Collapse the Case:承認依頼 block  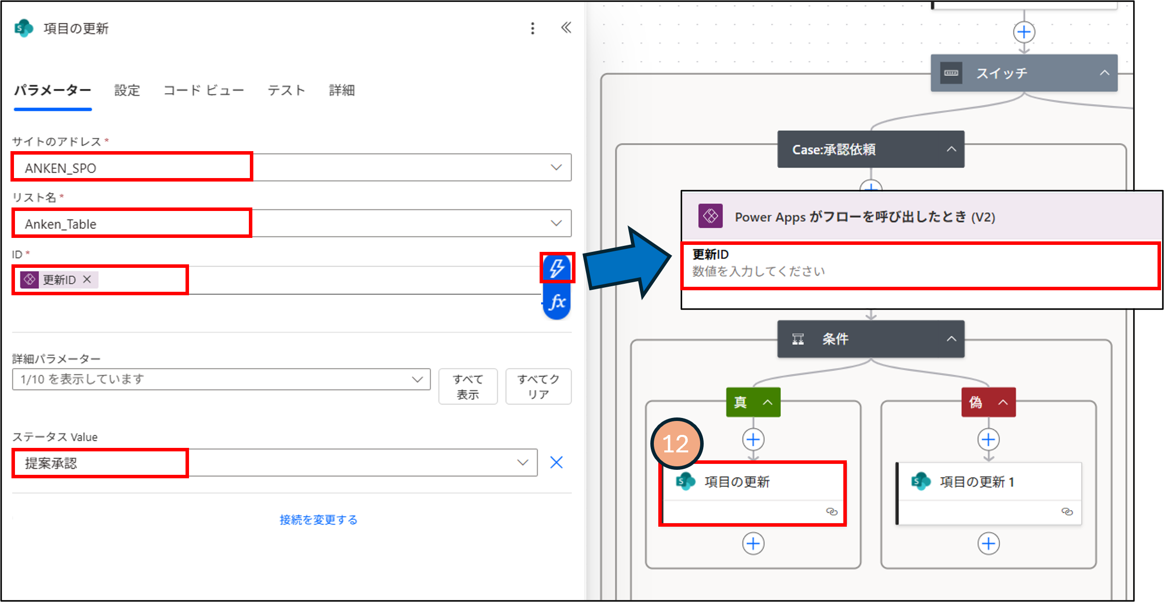(x=952, y=149)
